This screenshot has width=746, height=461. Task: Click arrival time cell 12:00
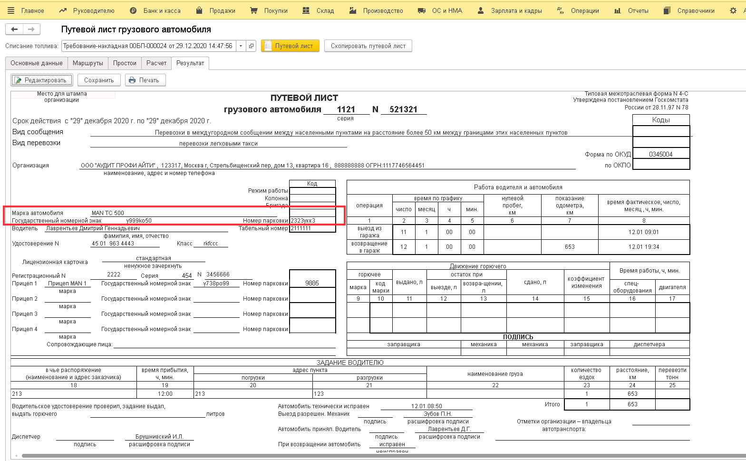coord(165,394)
